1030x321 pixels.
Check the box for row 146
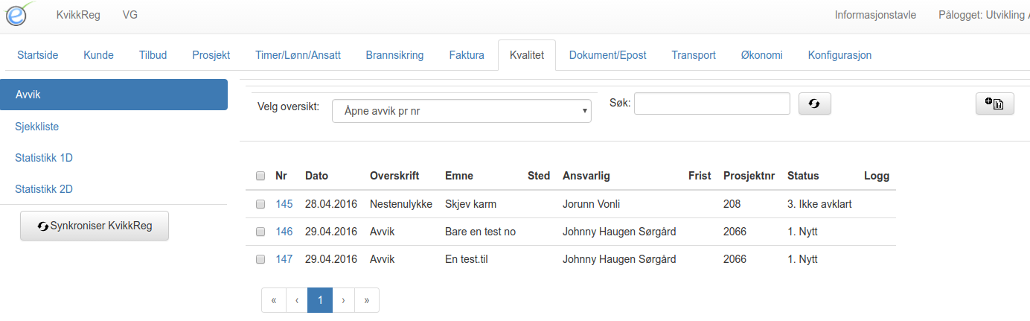coord(260,232)
